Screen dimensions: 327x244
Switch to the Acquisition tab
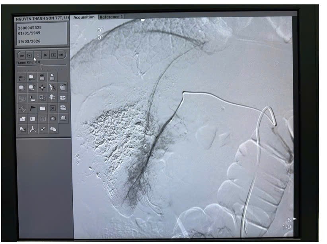84,17
